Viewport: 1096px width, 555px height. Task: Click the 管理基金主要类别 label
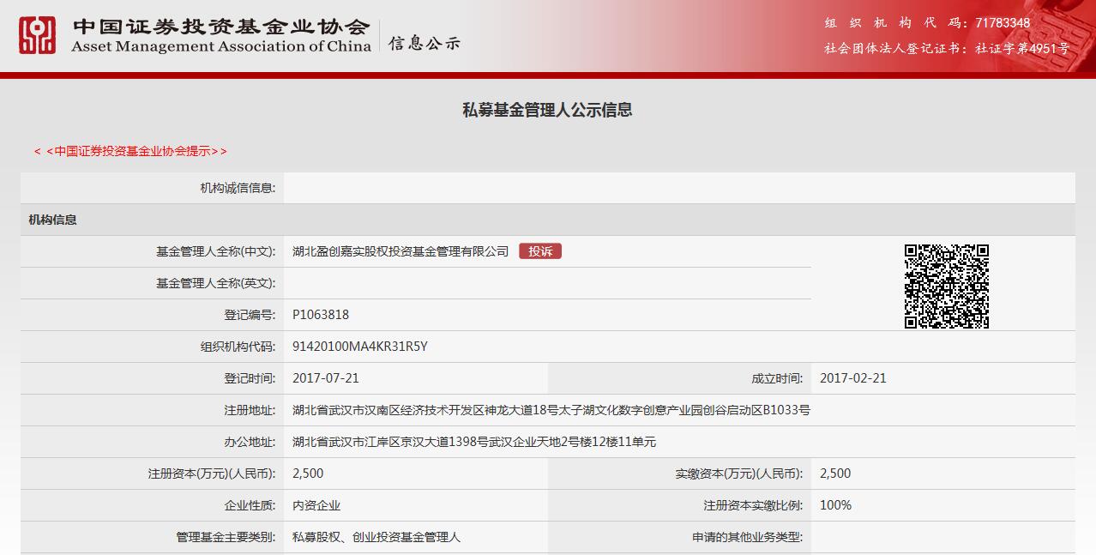pyautogui.click(x=226, y=537)
